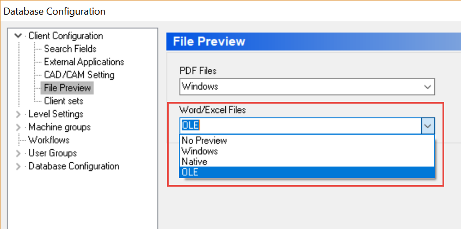The width and height of the screenshot is (461, 229).
Task: Choose No Preview from the list
Action: (307, 141)
